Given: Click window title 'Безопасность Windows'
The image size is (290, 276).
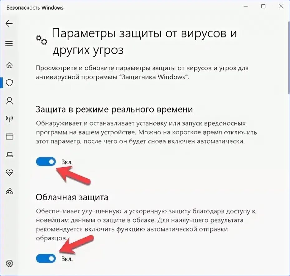Looking at the screenshot, I should [x=35, y=7].
